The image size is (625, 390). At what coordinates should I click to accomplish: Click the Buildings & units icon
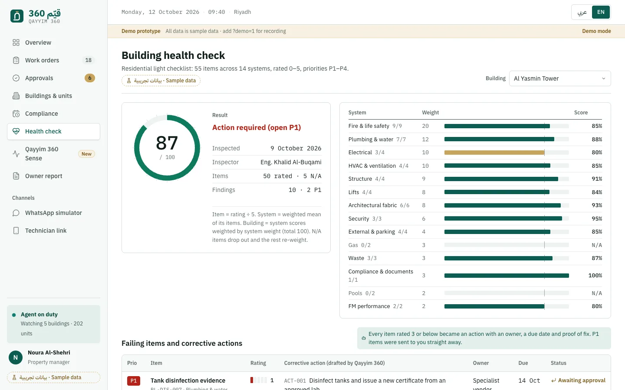tap(16, 96)
